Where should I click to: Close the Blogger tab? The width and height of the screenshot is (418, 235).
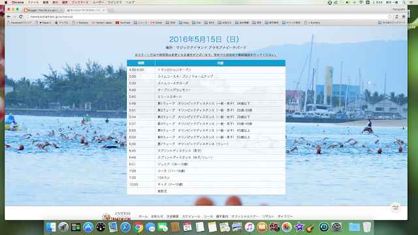tap(61, 10)
